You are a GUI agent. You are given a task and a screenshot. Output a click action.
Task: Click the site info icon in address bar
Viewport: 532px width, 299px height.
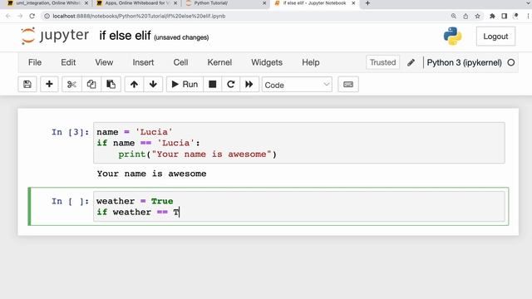tap(47, 16)
